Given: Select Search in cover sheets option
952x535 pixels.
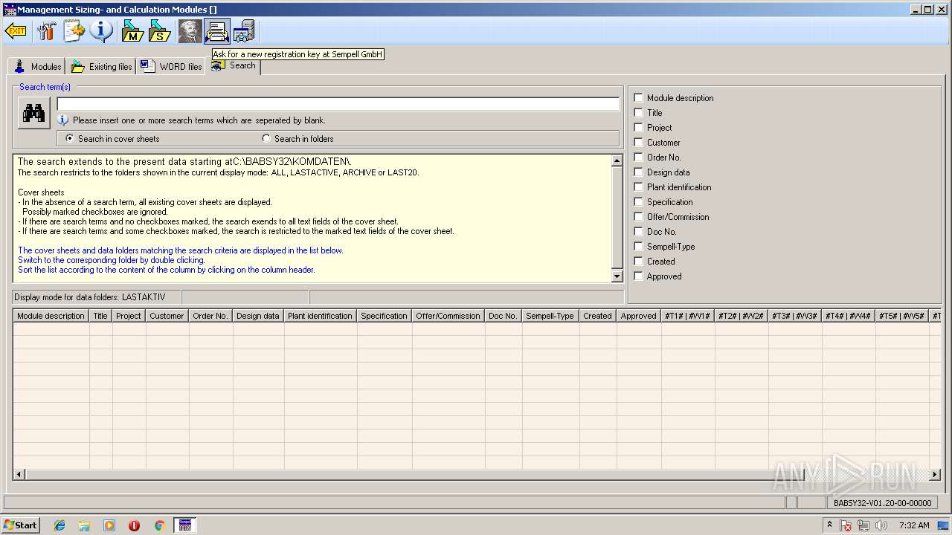Looking at the screenshot, I should pyautogui.click(x=112, y=139).
